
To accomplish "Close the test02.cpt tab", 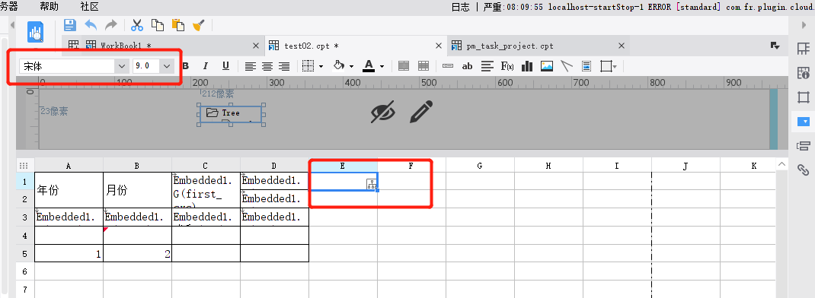I will pyautogui.click(x=439, y=46).
